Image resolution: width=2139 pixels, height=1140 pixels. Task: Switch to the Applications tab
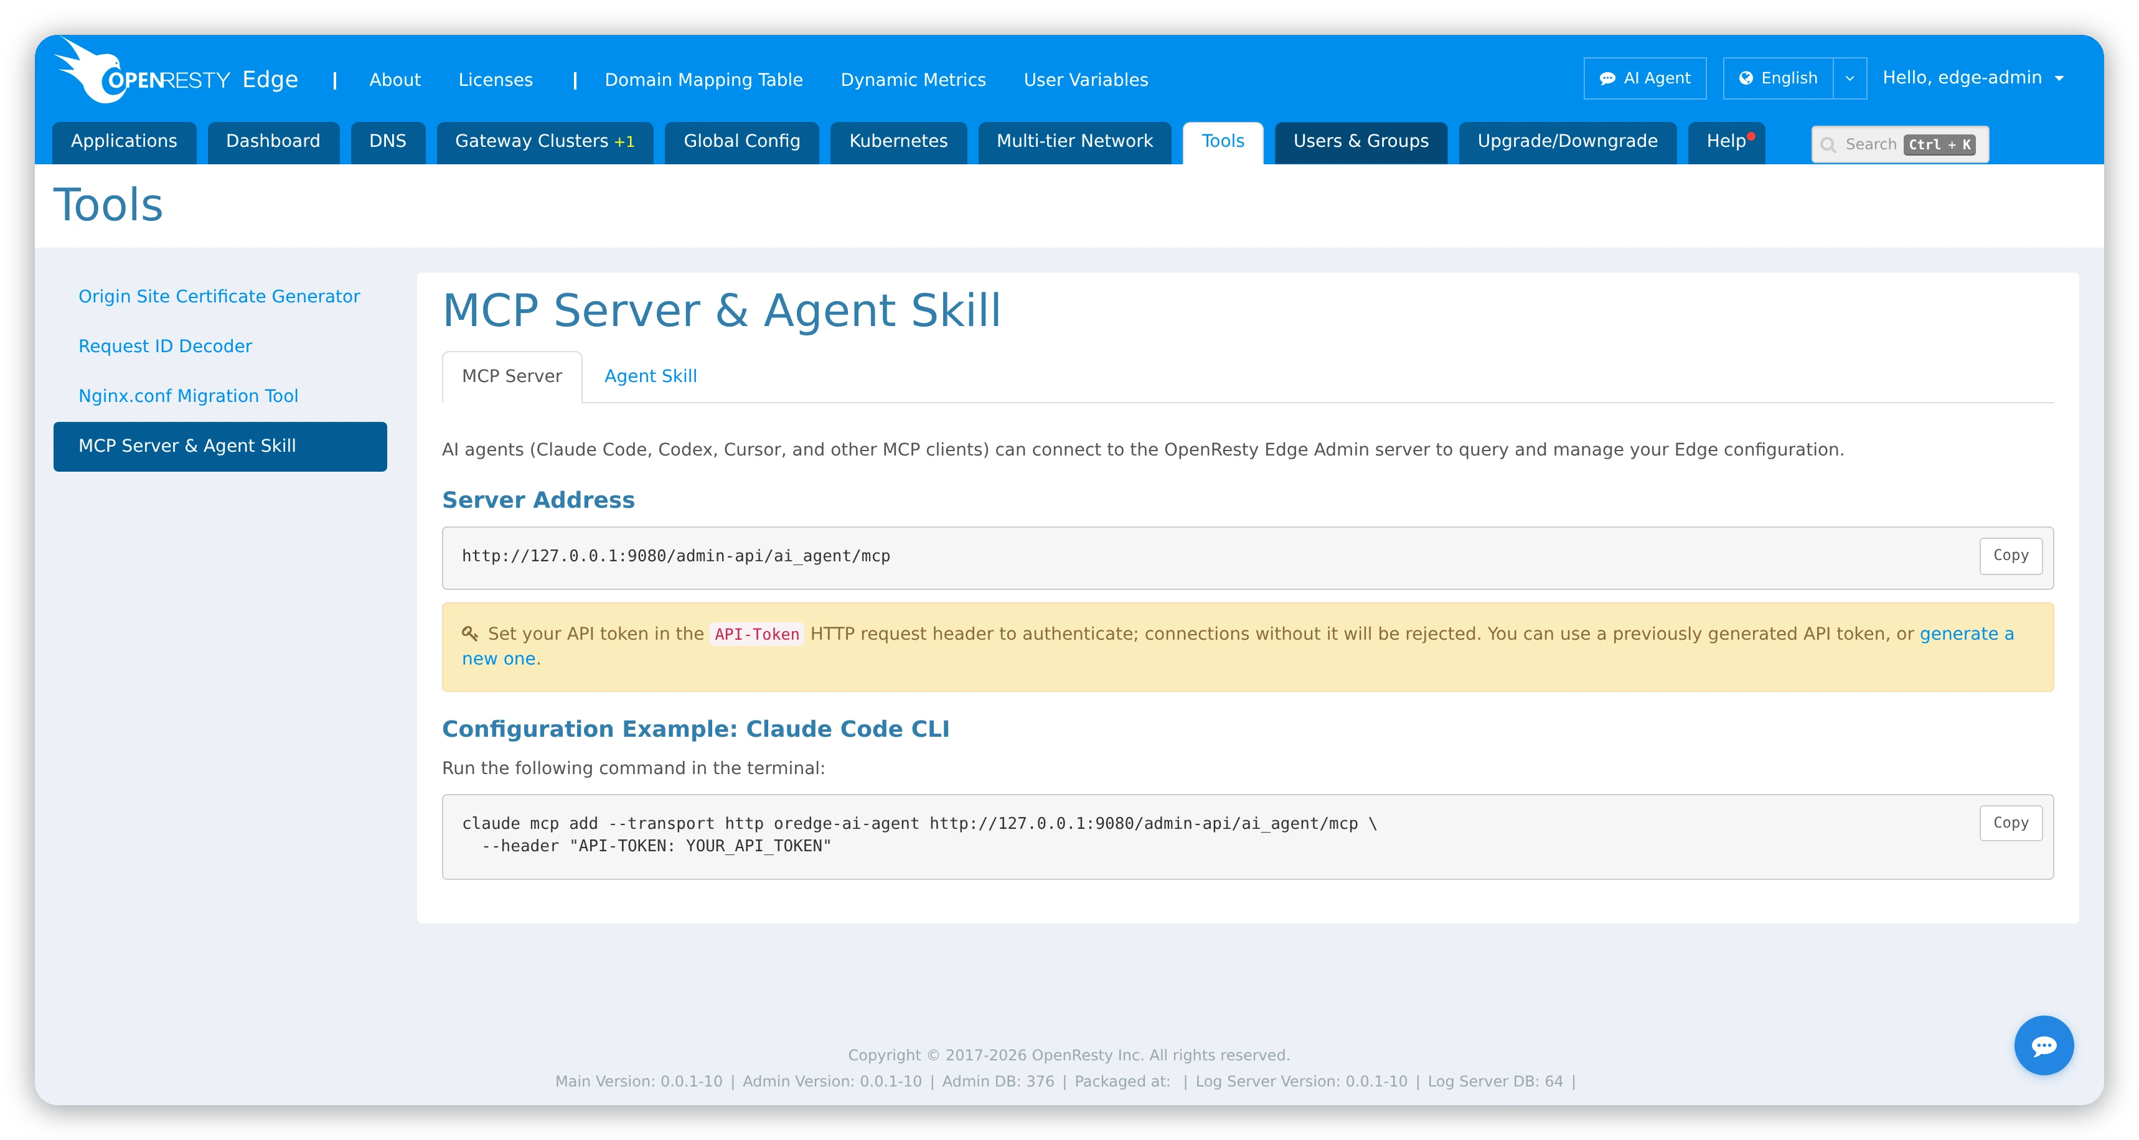click(x=124, y=142)
